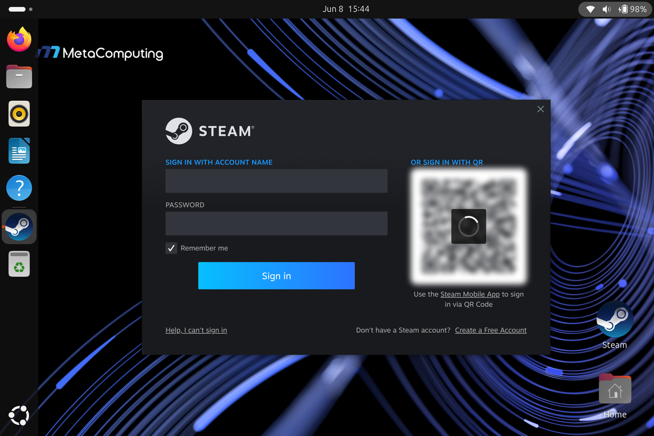Open LibreOffice Writer from the dock
Viewport: 654px width, 436px height.
pyautogui.click(x=19, y=151)
